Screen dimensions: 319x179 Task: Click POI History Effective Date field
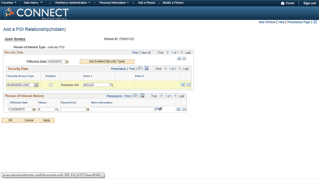pyautogui.click(x=21, y=109)
